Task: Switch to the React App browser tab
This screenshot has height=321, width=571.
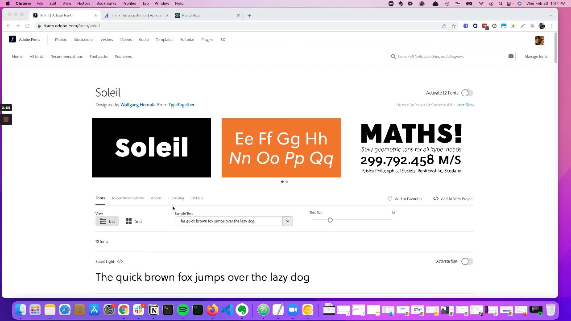Action: [208, 15]
